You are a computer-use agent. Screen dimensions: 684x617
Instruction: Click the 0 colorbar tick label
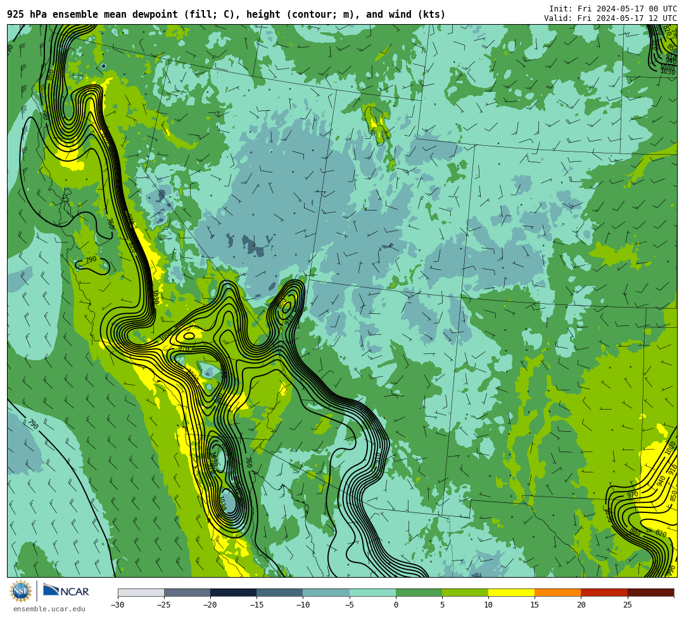(396, 605)
